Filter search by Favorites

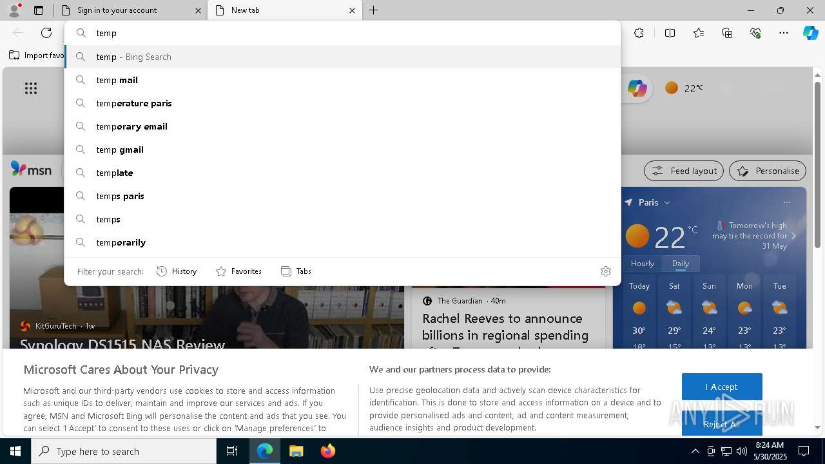[238, 271]
